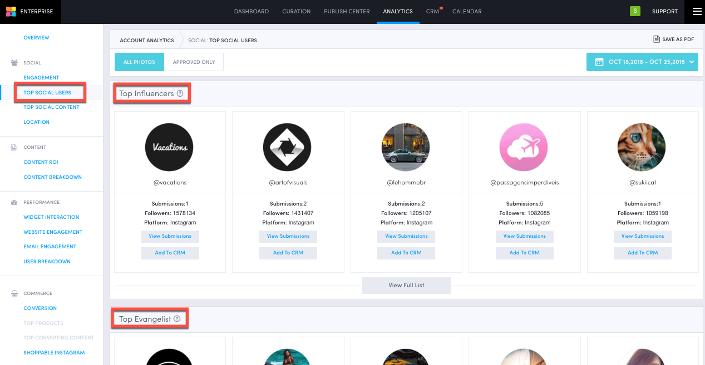Click the calendar icon in date selector

pyautogui.click(x=599, y=62)
